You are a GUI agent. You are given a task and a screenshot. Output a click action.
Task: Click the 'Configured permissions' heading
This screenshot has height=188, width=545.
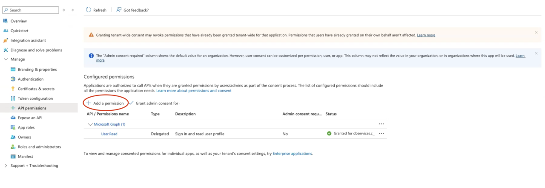tap(109, 77)
